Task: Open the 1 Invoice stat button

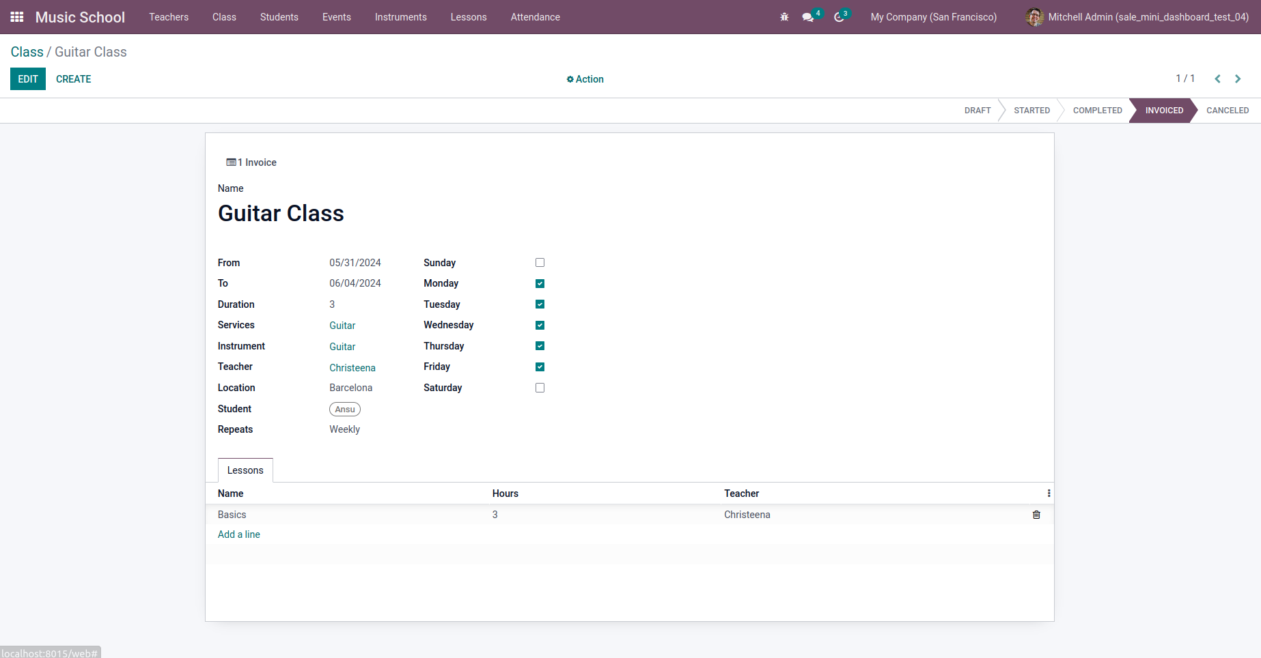Action: pos(251,162)
